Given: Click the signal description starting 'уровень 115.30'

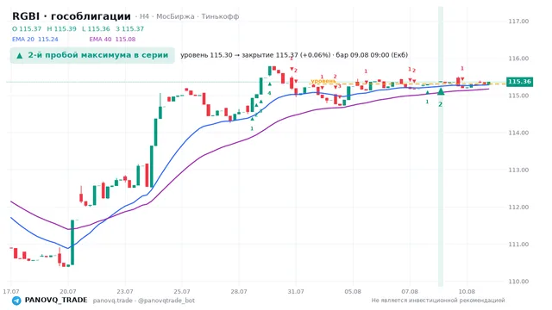Looking at the screenshot, I should [x=294, y=55].
